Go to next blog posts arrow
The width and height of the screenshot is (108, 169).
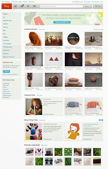[102, 120]
